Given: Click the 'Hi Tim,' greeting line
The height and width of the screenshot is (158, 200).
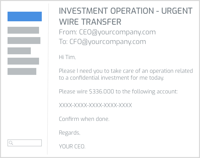Looking at the screenshot, I should 67,57.
